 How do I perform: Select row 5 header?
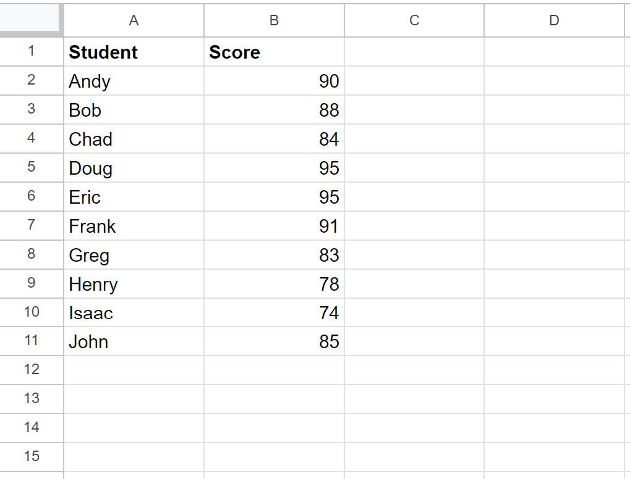(x=31, y=168)
